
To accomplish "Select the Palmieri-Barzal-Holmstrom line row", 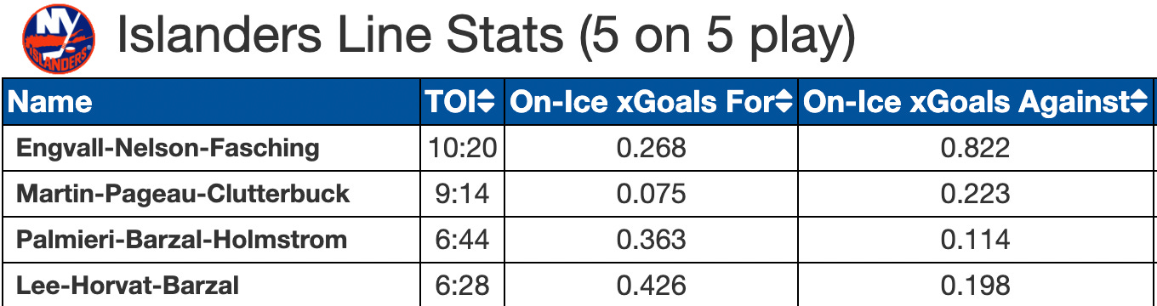I will coord(578,239).
